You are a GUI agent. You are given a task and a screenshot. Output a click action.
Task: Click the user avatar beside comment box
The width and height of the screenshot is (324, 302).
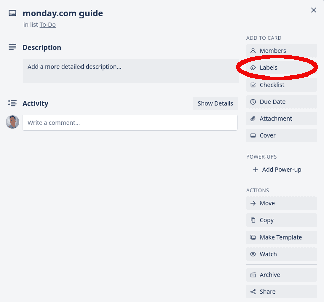[13, 122]
